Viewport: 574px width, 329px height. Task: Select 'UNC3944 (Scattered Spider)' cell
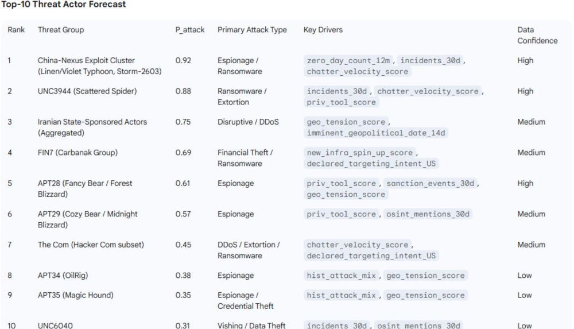click(87, 91)
